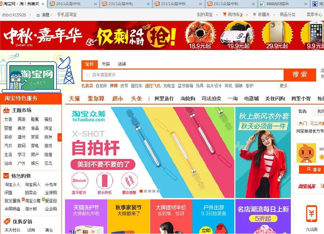Open the 天猫 navigation link
The height and width of the screenshot is (234, 324).
[74, 99]
